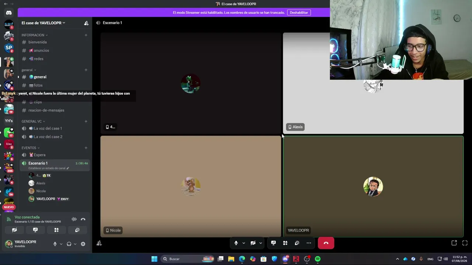472x265 pixels.
Task: Open the anuncios channel
Action: point(55,50)
